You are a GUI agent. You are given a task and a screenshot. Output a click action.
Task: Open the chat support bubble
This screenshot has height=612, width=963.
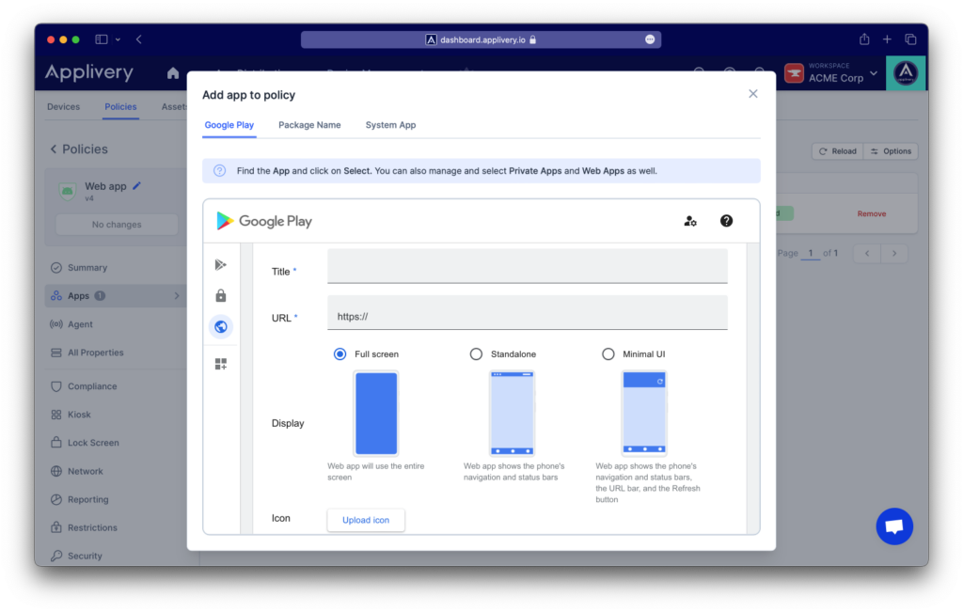(894, 526)
